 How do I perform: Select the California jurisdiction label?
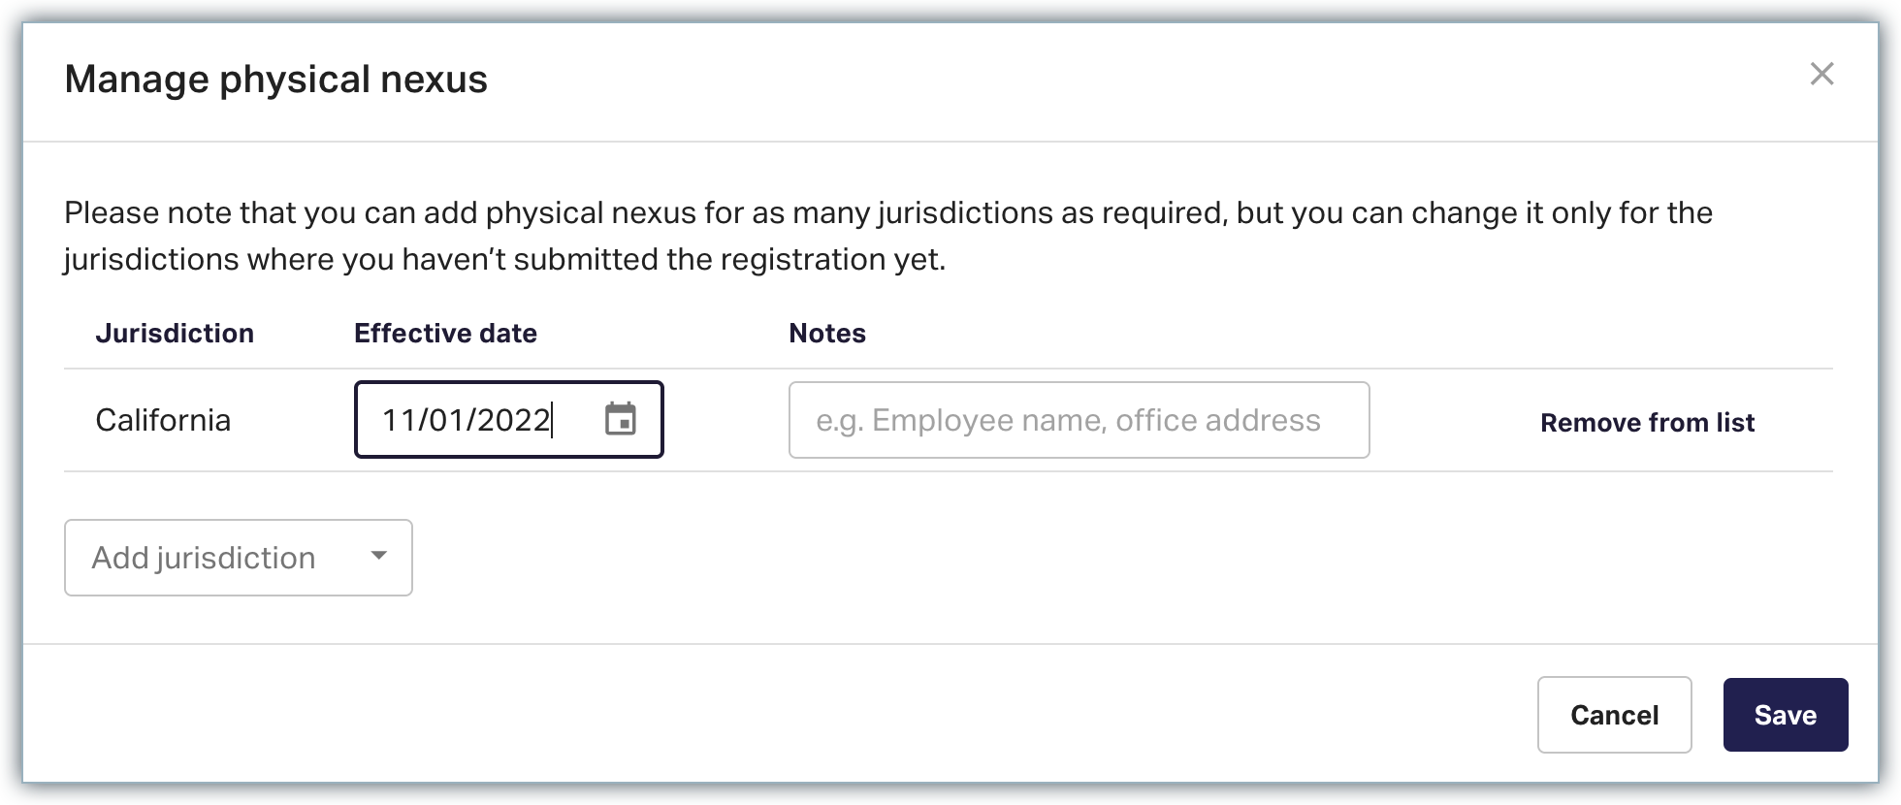point(163,420)
